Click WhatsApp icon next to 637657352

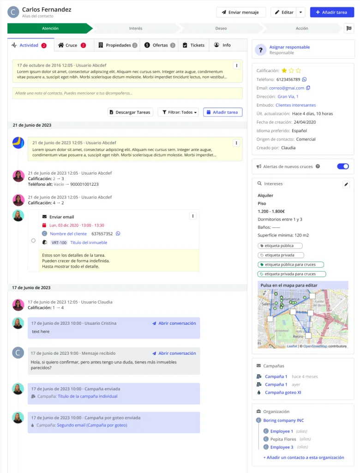point(118,233)
